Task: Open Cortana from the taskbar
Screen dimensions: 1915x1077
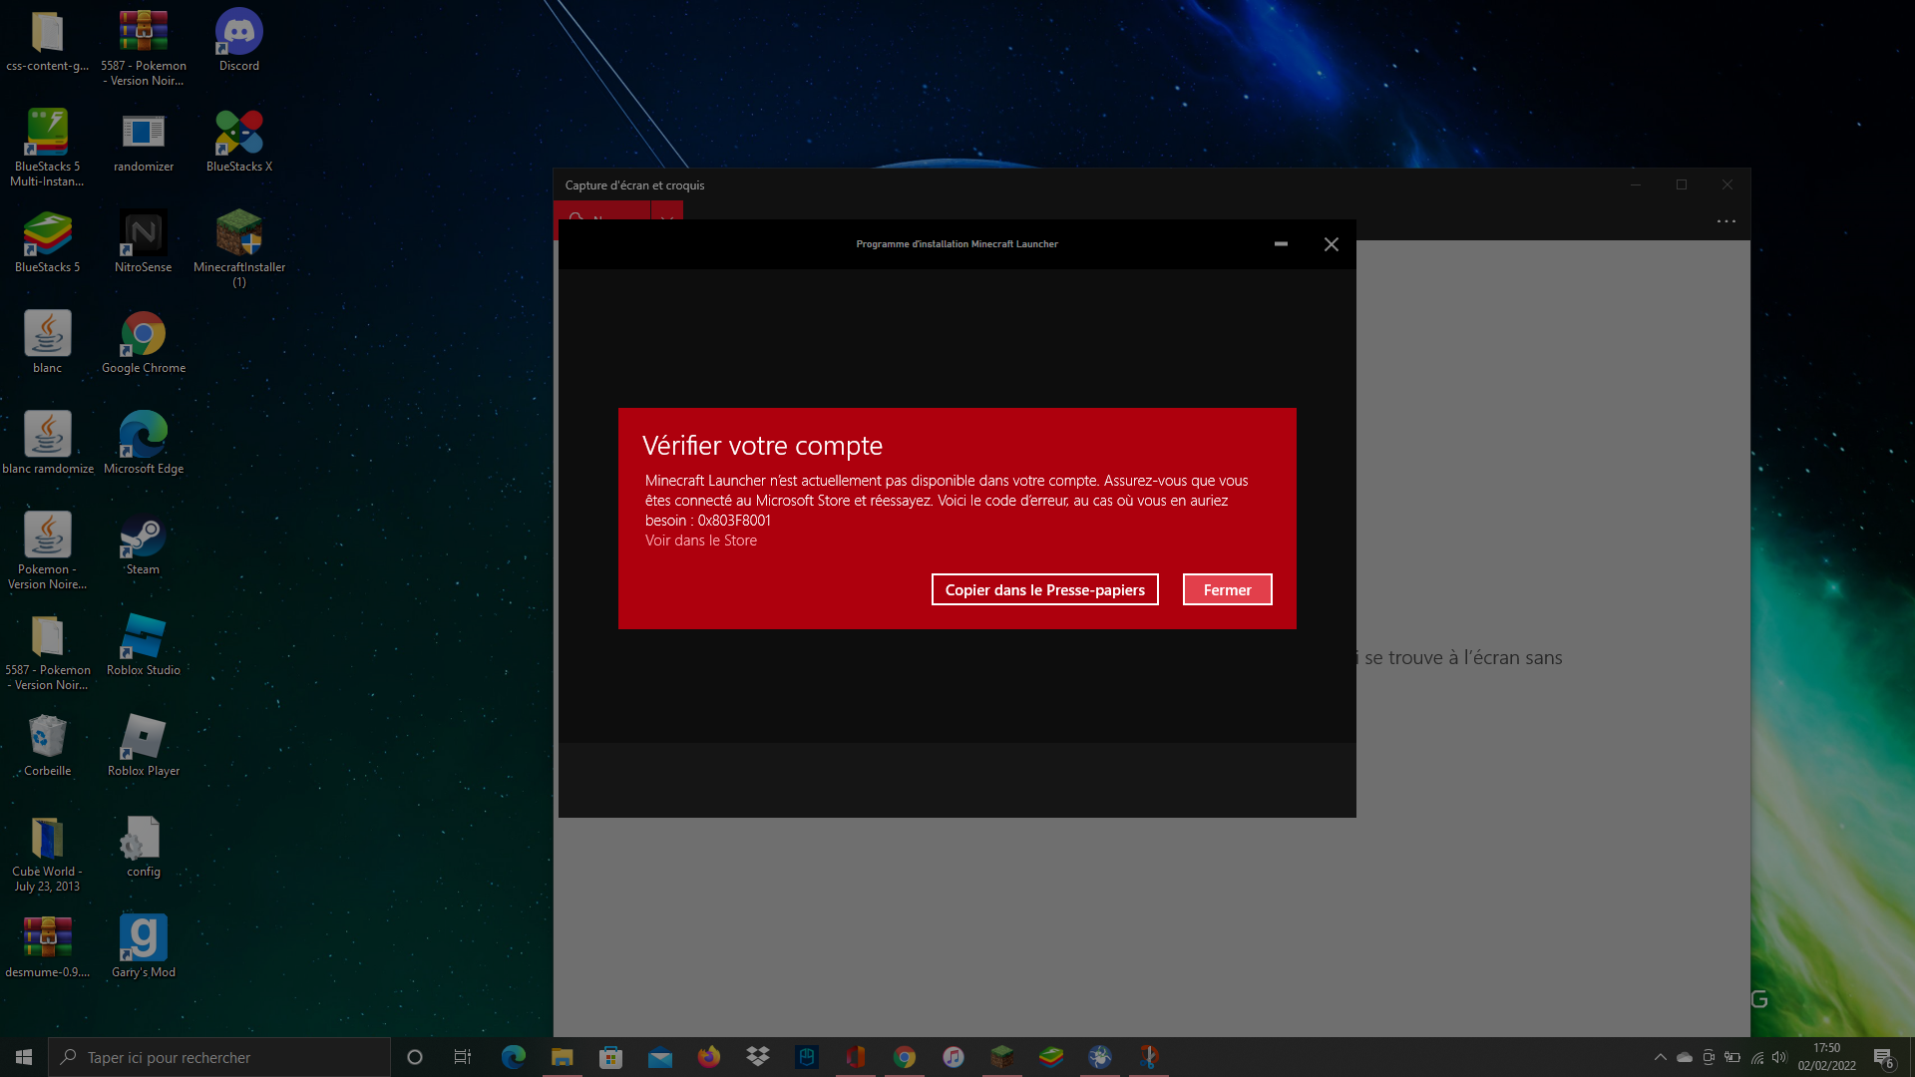Action: (415, 1057)
